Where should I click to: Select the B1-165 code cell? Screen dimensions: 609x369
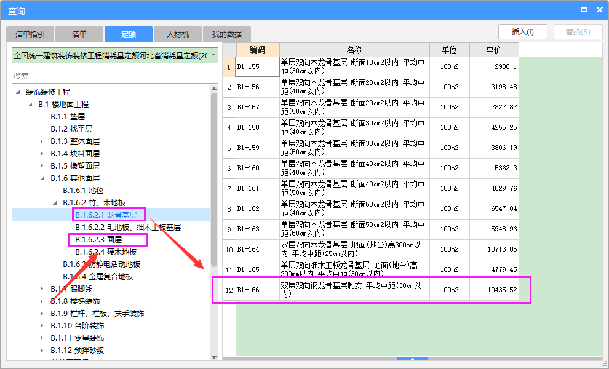(x=258, y=269)
